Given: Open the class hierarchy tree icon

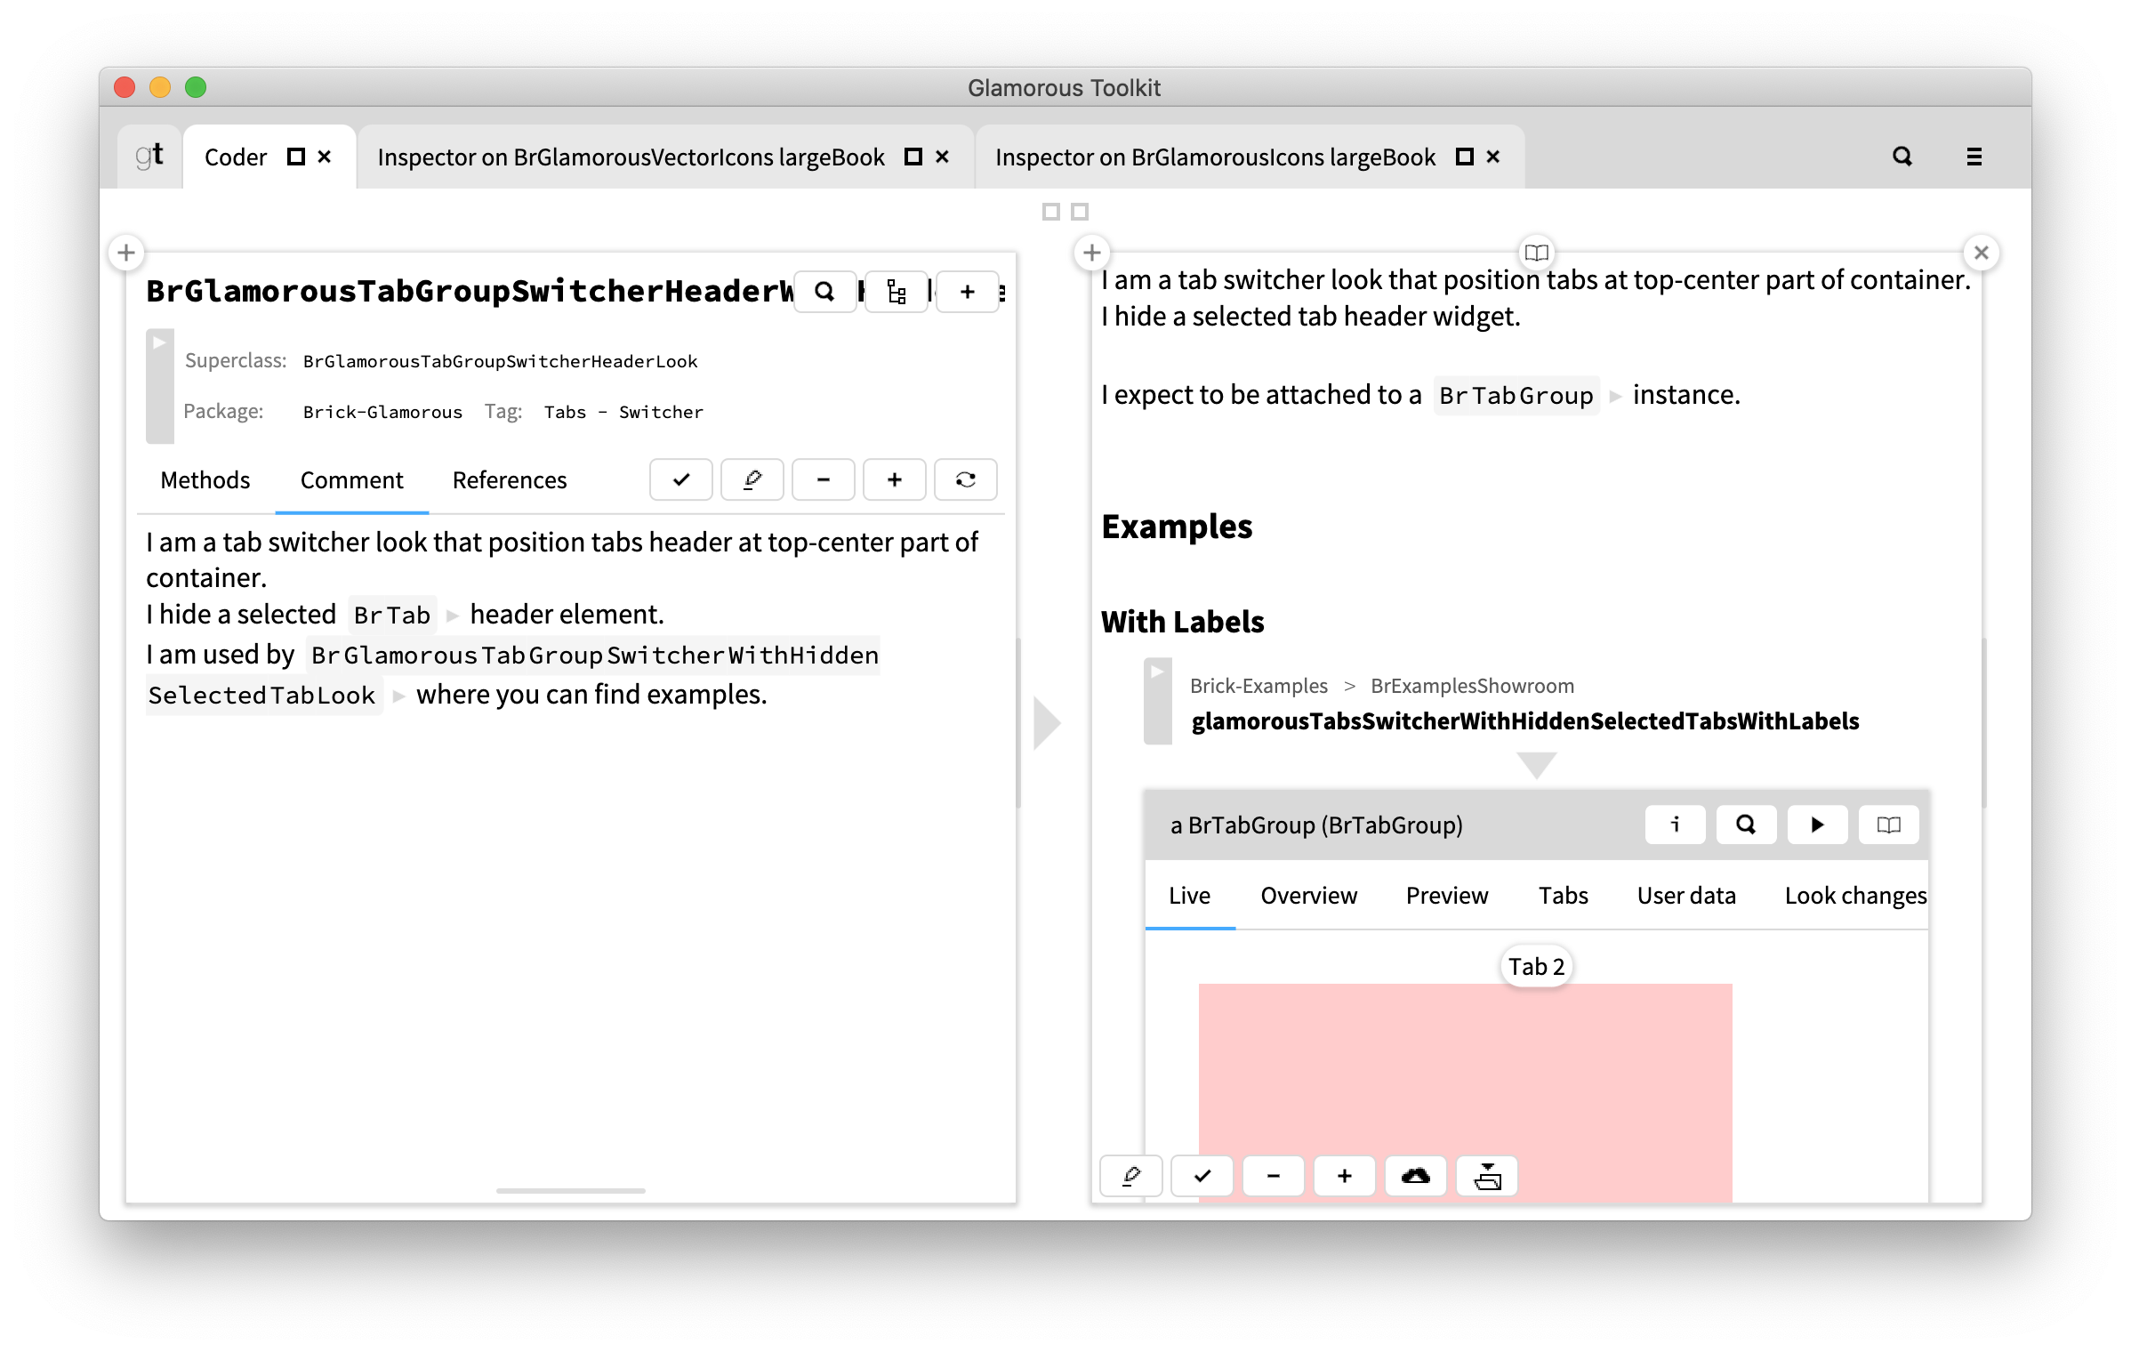Looking at the screenshot, I should tap(896, 292).
